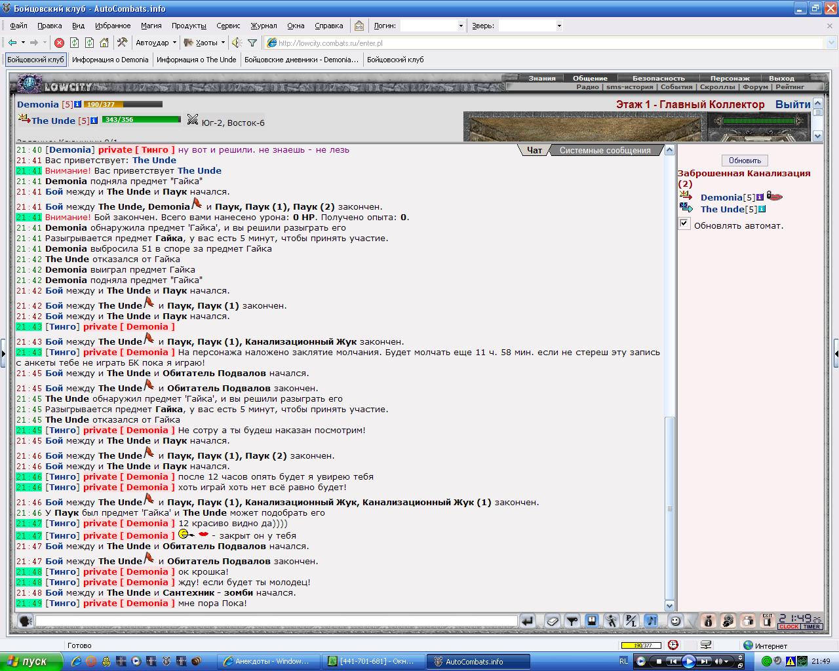Open the Магия menu
The image size is (839, 671).
151,26
